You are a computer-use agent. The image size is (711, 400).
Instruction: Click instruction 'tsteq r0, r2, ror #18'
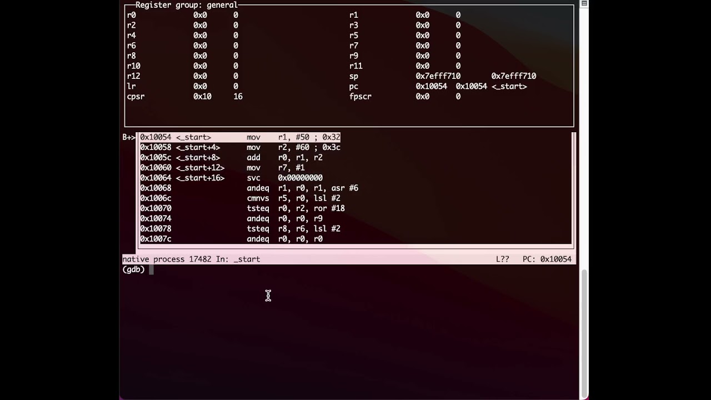(296, 208)
